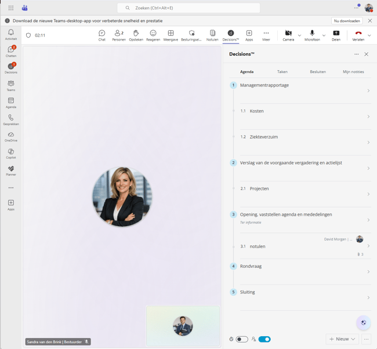Disable the presenter follow toggle switch
The height and width of the screenshot is (349, 377).
pos(264,339)
